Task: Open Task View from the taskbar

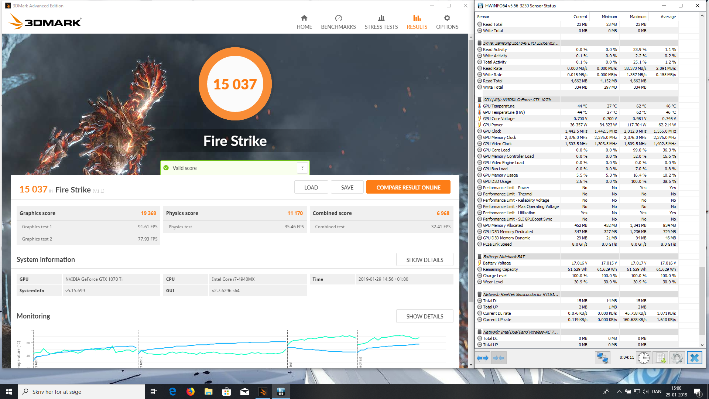Action: click(154, 392)
